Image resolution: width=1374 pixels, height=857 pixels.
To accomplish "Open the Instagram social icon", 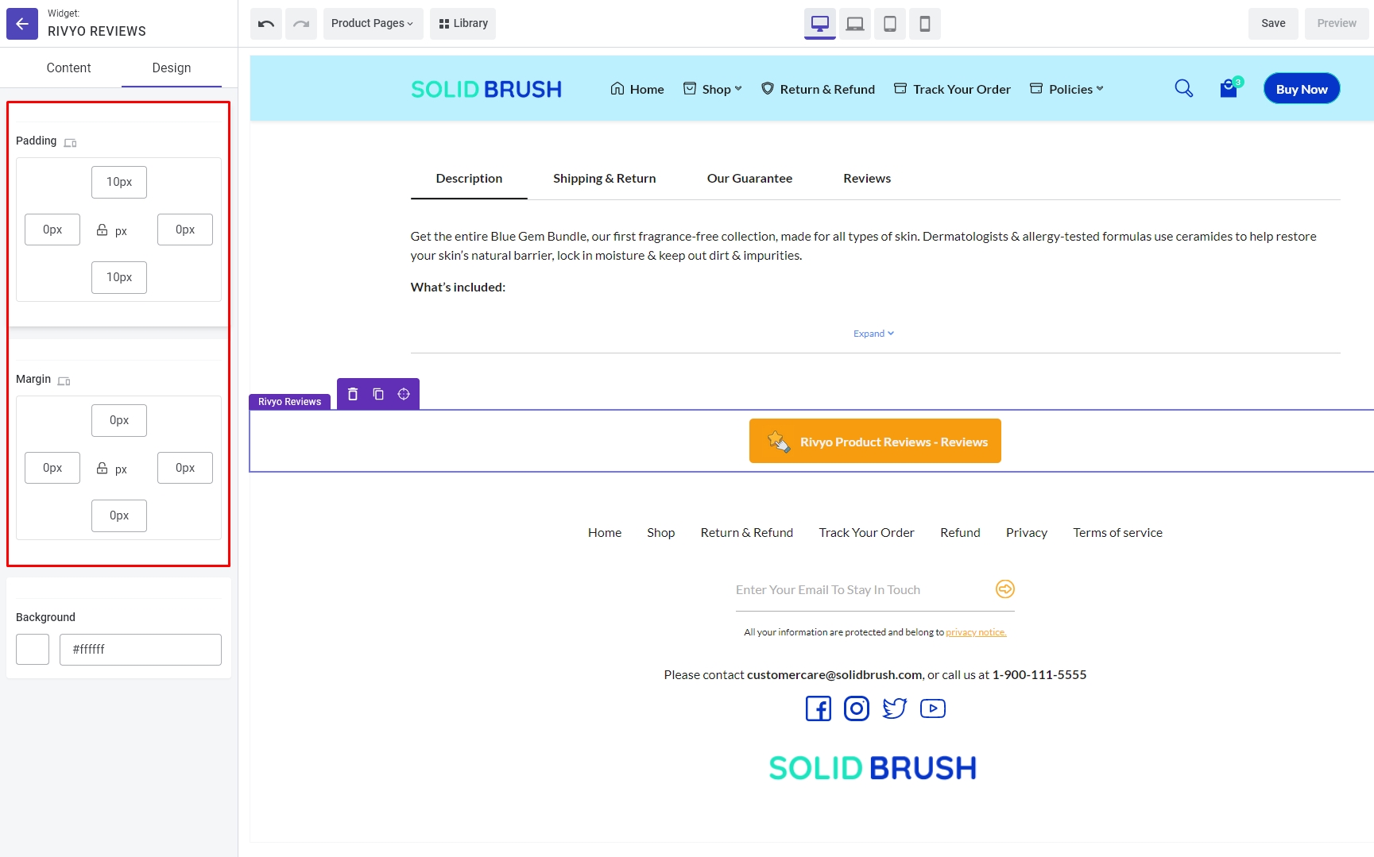I will click(857, 708).
